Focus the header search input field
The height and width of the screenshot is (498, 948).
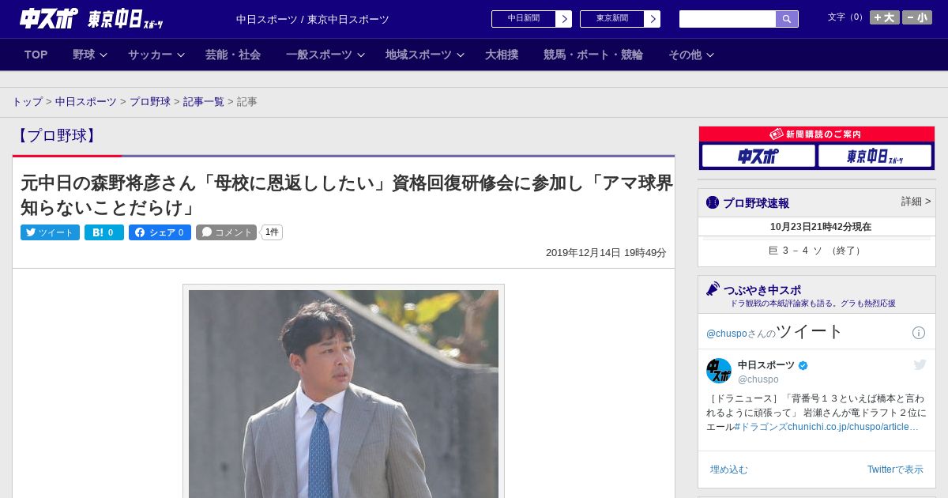tap(728, 19)
